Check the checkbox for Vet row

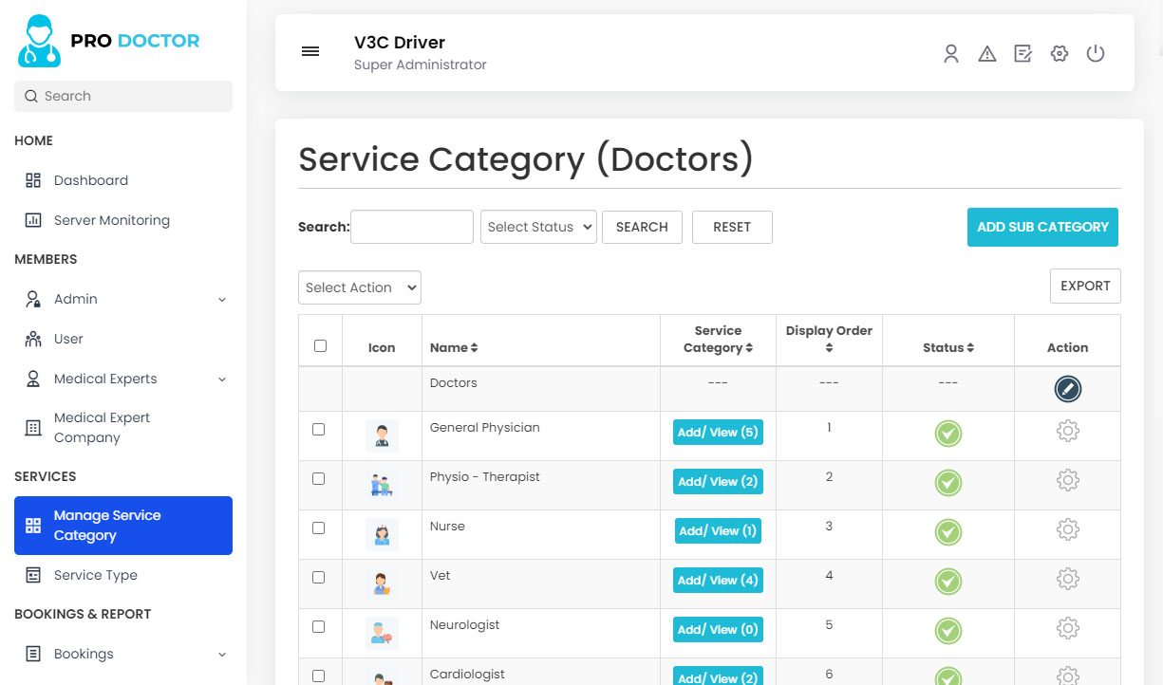319,577
